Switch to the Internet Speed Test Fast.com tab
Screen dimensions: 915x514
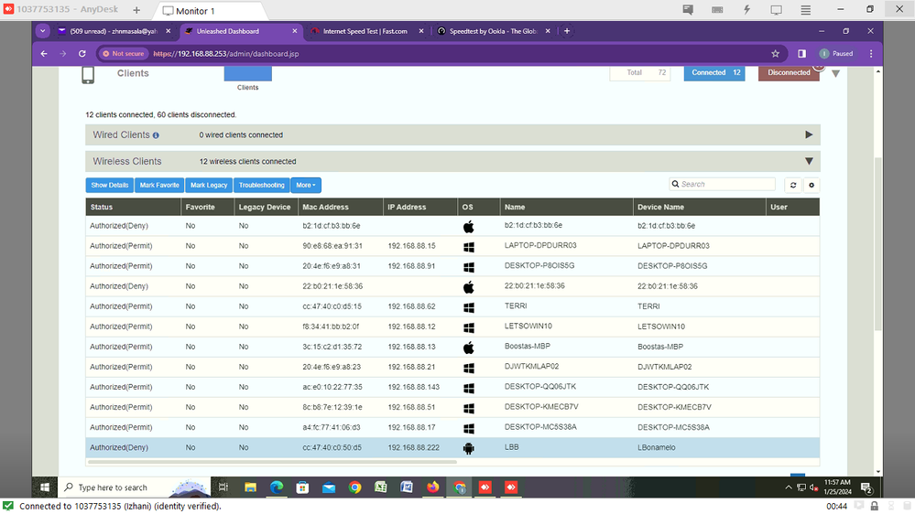pyautogui.click(x=365, y=31)
